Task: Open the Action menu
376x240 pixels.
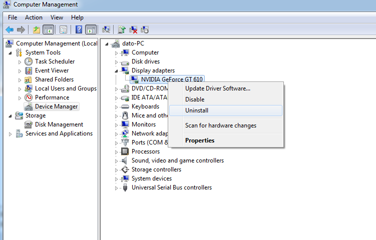Action: (x=34, y=17)
